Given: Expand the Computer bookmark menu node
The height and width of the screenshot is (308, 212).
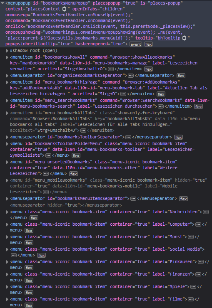Looking at the screenshot, I should click(7, 224).
